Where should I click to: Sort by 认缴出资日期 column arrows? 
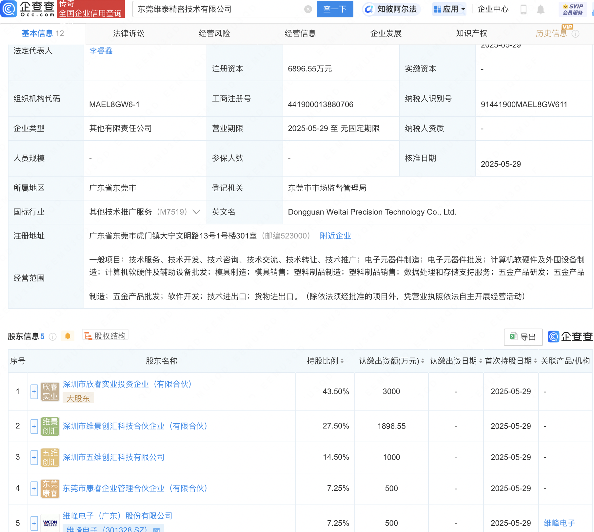click(x=481, y=361)
